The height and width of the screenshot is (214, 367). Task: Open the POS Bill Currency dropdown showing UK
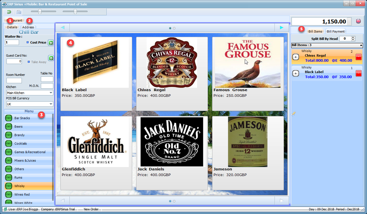[x=30, y=104]
